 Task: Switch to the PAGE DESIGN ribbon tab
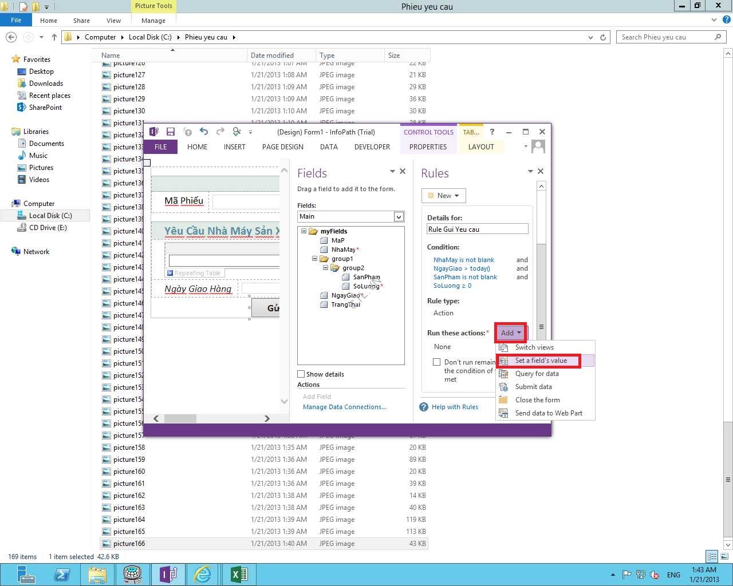pos(282,147)
